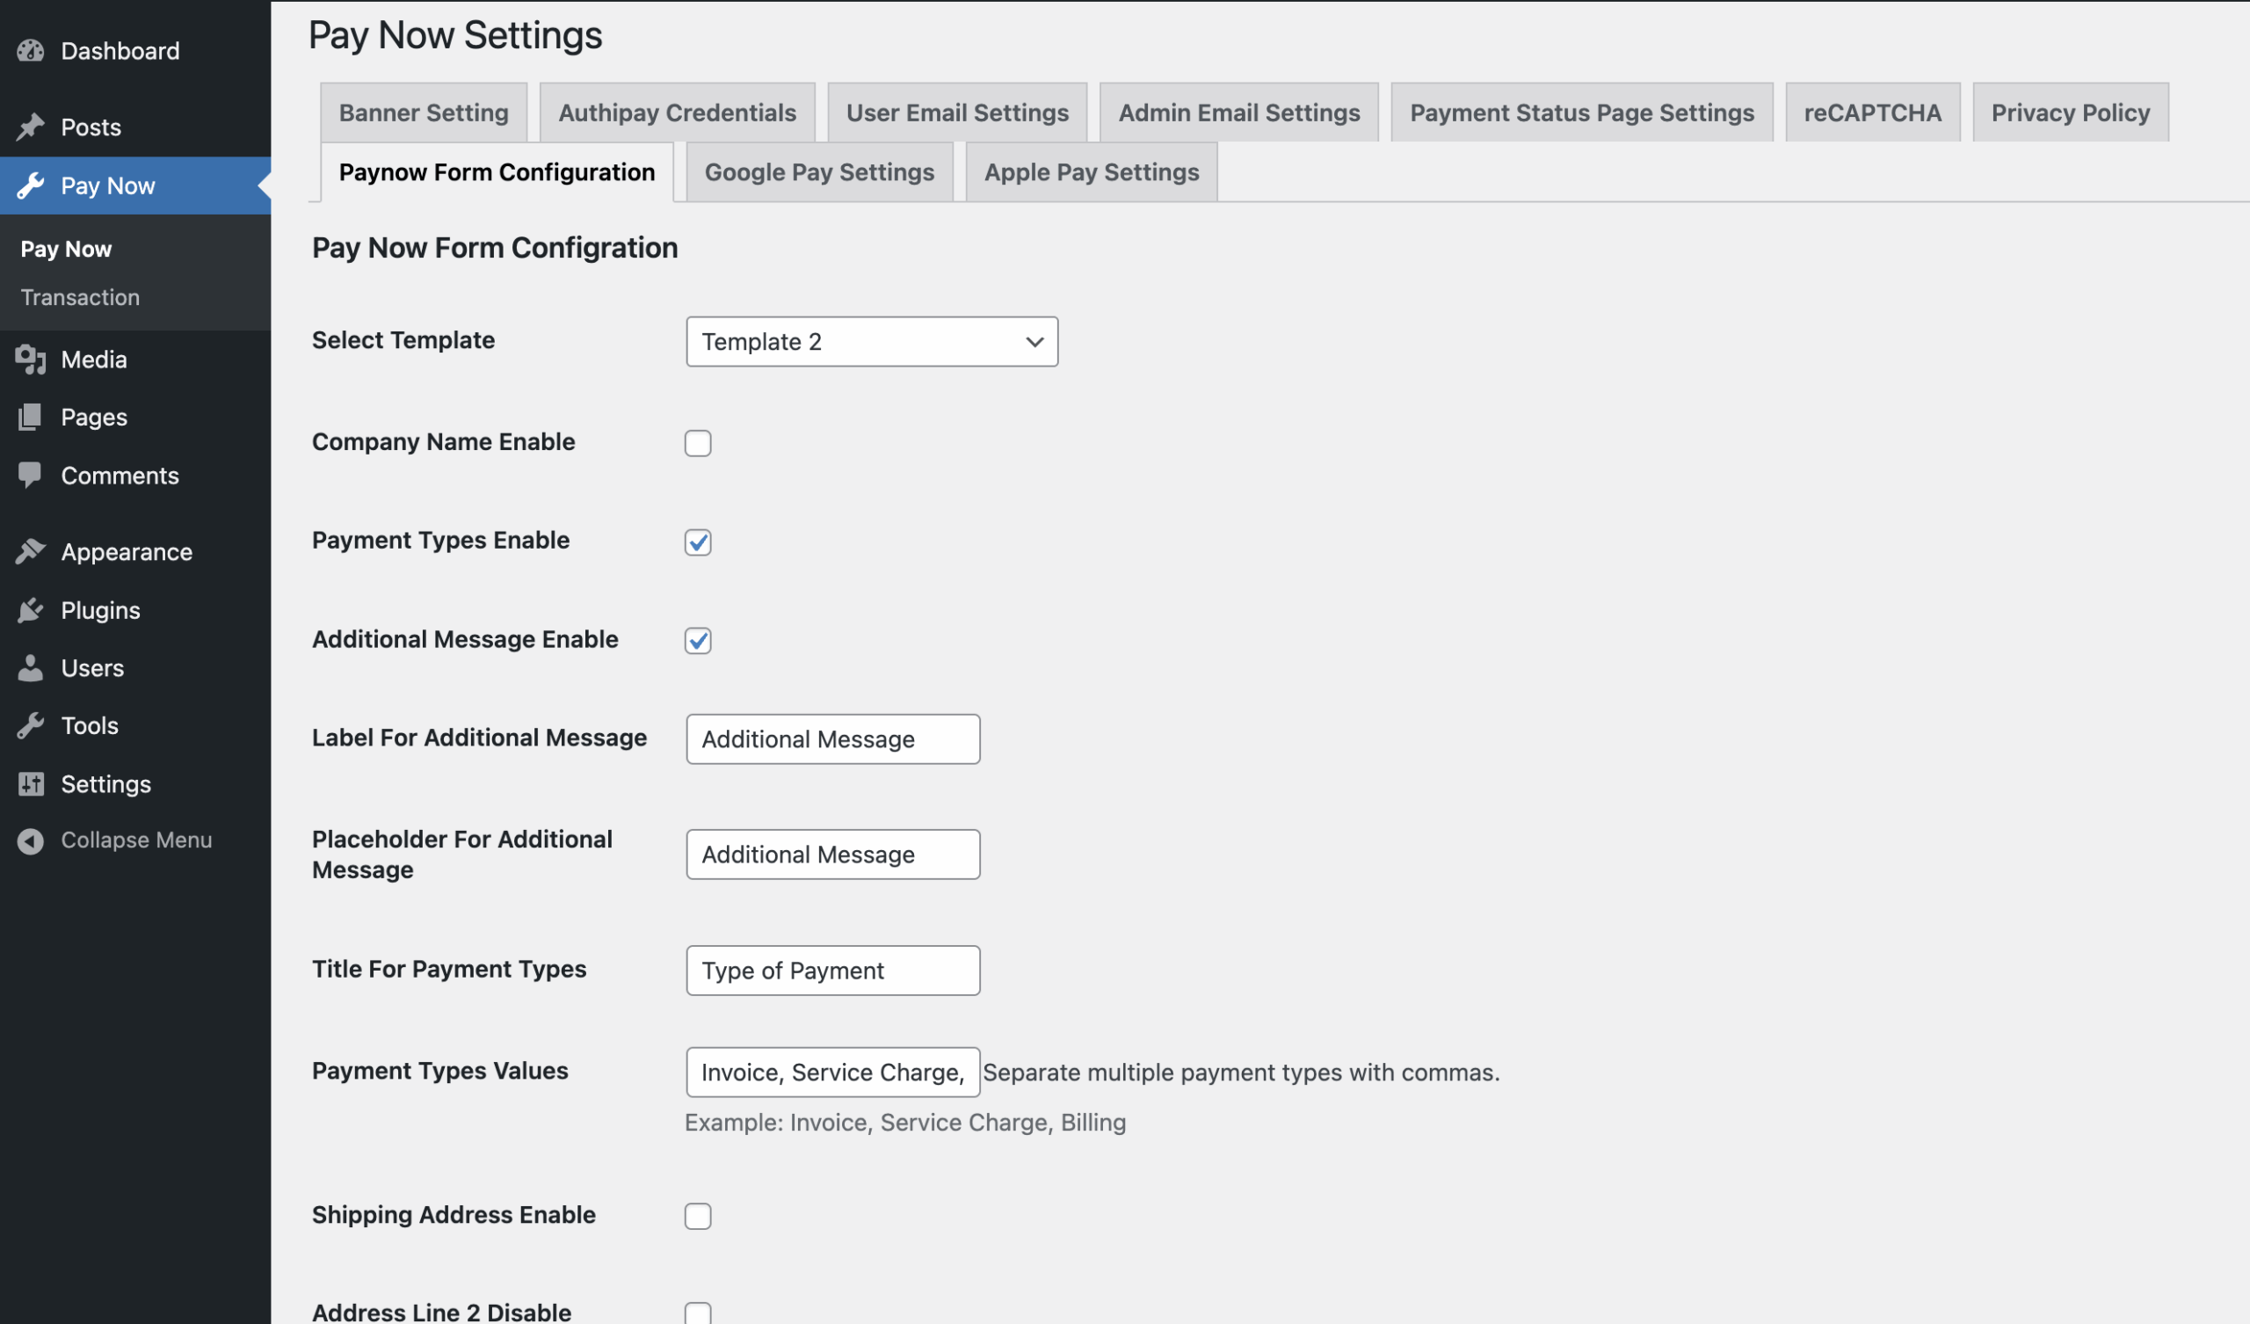
Task: Open the reCAPTCHA tab
Action: [1872, 113]
